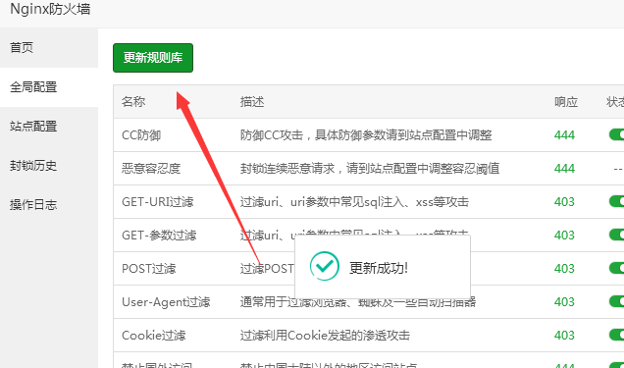
Task: Toggle the CC防御 status switch
Action: (616, 134)
